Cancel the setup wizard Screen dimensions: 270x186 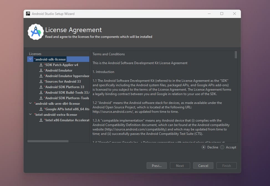tap(203, 166)
